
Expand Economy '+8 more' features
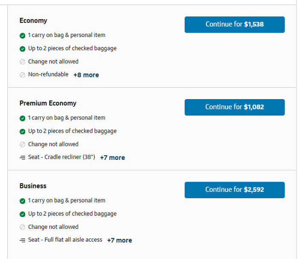click(86, 75)
